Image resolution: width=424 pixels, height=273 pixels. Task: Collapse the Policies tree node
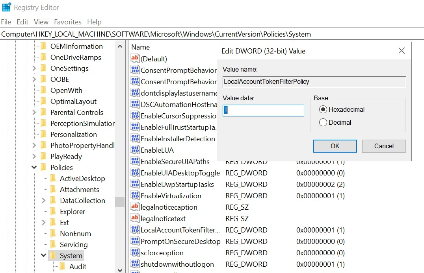point(34,168)
